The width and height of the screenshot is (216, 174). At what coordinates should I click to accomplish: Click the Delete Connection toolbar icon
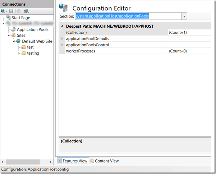click(x=26, y=11)
